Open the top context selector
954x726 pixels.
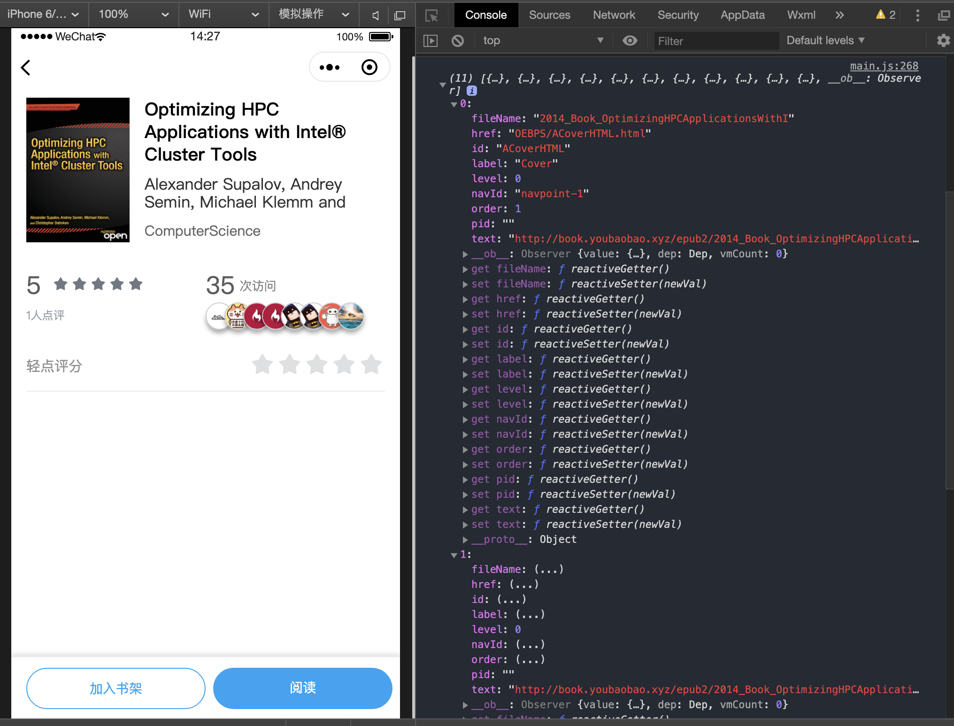click(x=543, y=41)
